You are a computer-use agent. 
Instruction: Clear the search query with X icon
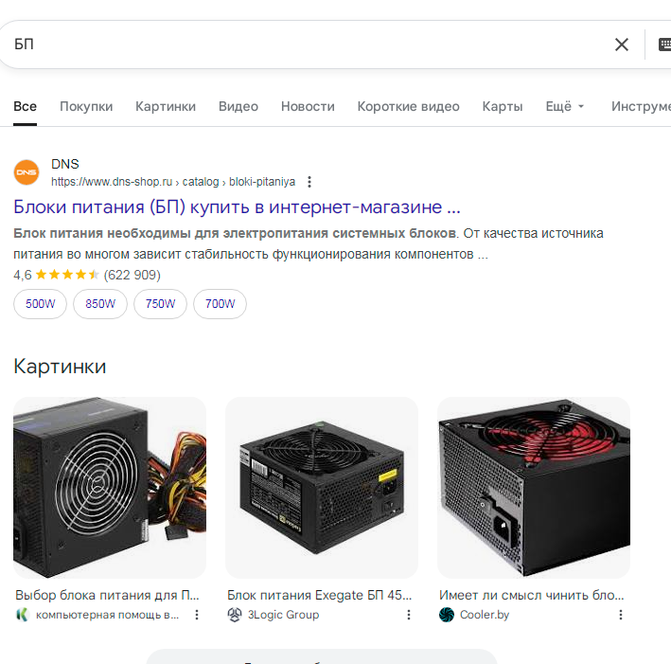(622, 45)
